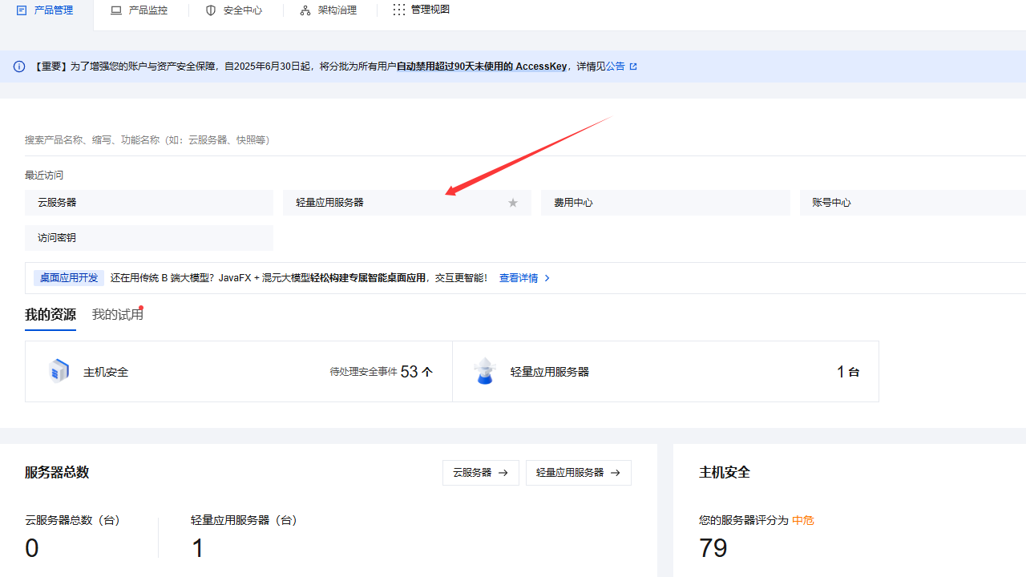The image size is (1026, 577).
Task: Open 产品监控 via its monitor icon
Action: pyautogui.click(x=116, y=10)
